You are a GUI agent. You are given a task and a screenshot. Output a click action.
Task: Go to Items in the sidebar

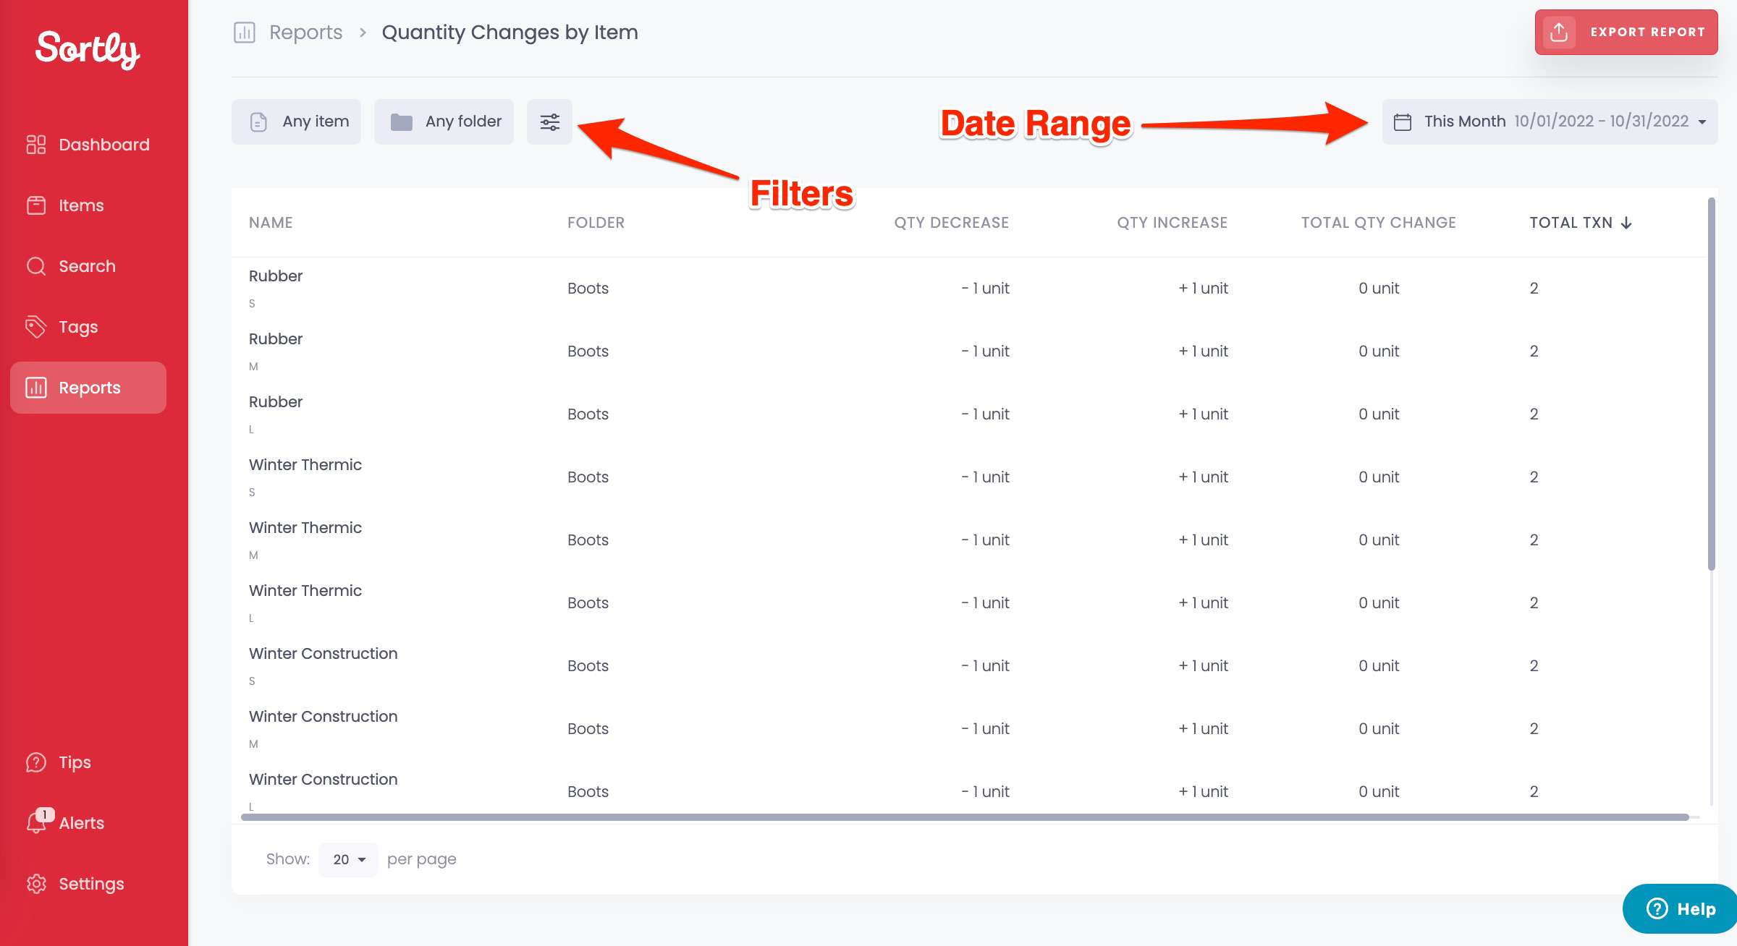tap(88, 205)
